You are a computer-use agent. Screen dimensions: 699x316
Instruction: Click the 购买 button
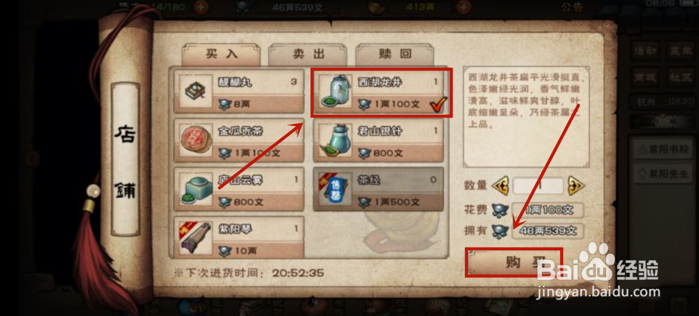coord(513,262)
